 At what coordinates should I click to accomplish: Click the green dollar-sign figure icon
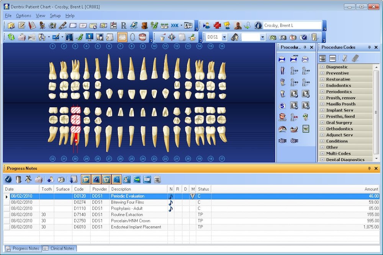[154, 25]
